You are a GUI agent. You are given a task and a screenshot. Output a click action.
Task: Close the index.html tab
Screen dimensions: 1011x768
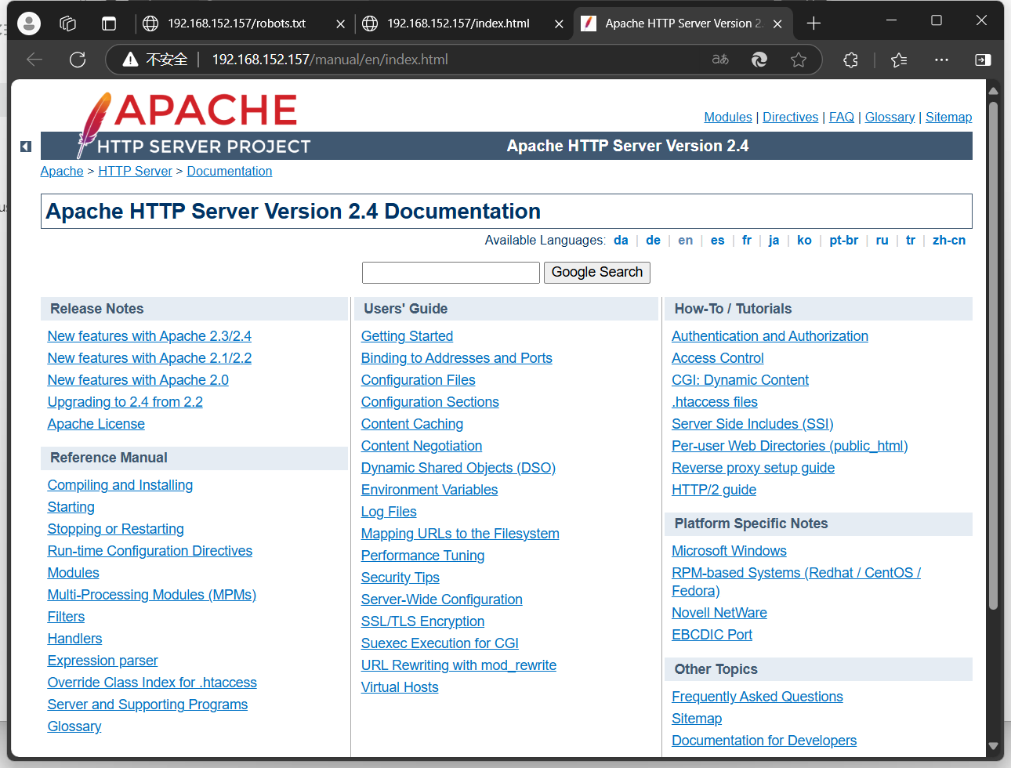(559, 24)
